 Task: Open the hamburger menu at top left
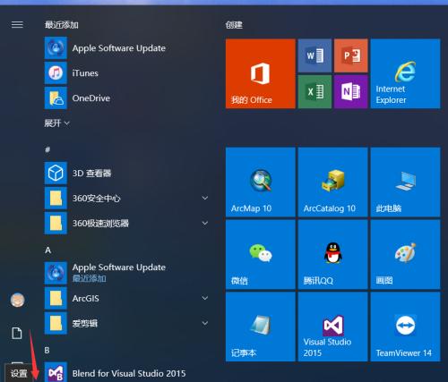17,24
